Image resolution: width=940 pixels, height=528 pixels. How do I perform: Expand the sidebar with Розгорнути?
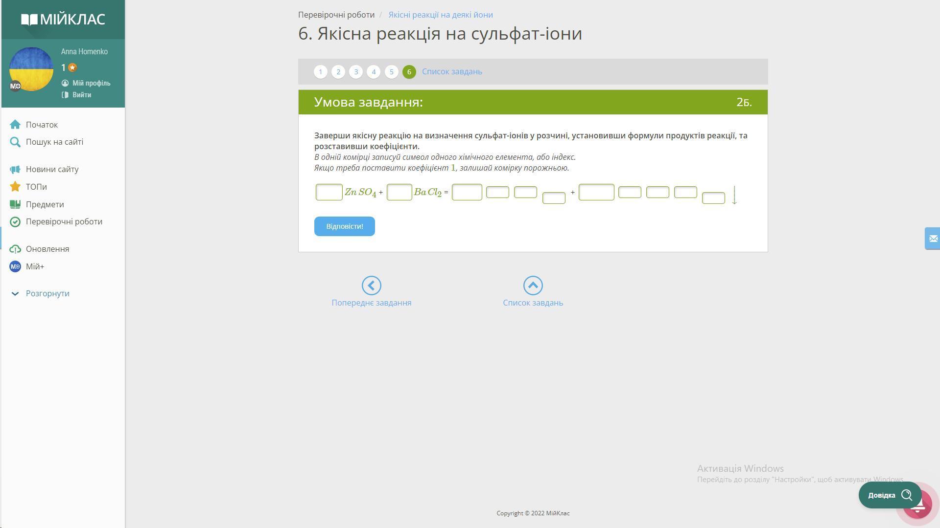pyautogui.click(x=47, y=294)
